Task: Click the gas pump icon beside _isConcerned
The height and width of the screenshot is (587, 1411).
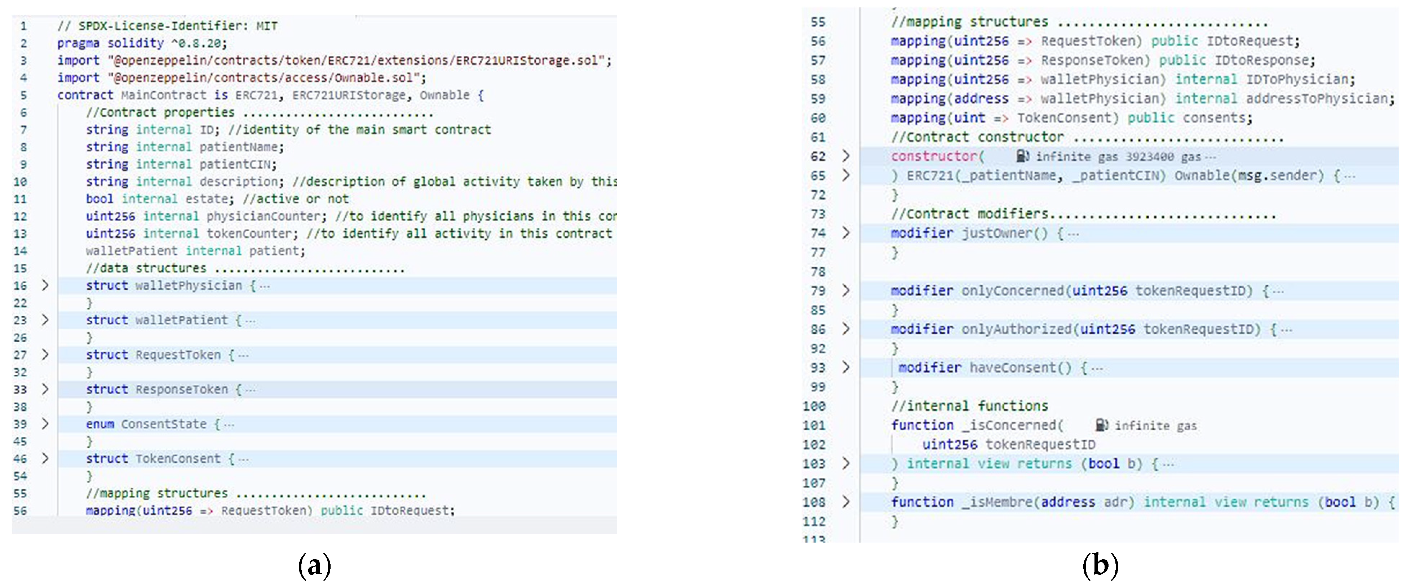Action: (x=1101, y=425)
